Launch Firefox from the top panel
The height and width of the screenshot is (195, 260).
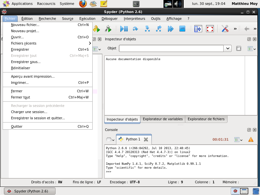83,4
